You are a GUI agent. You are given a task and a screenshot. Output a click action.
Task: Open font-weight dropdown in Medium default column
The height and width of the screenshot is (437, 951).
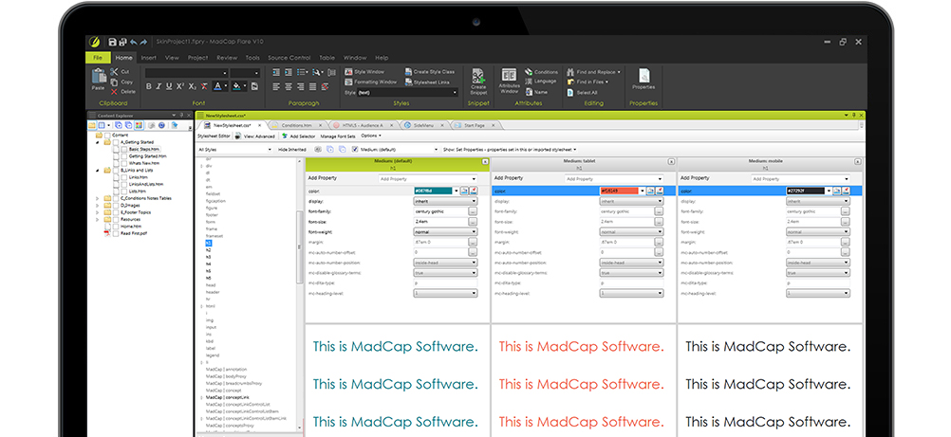tap(445, 232)
